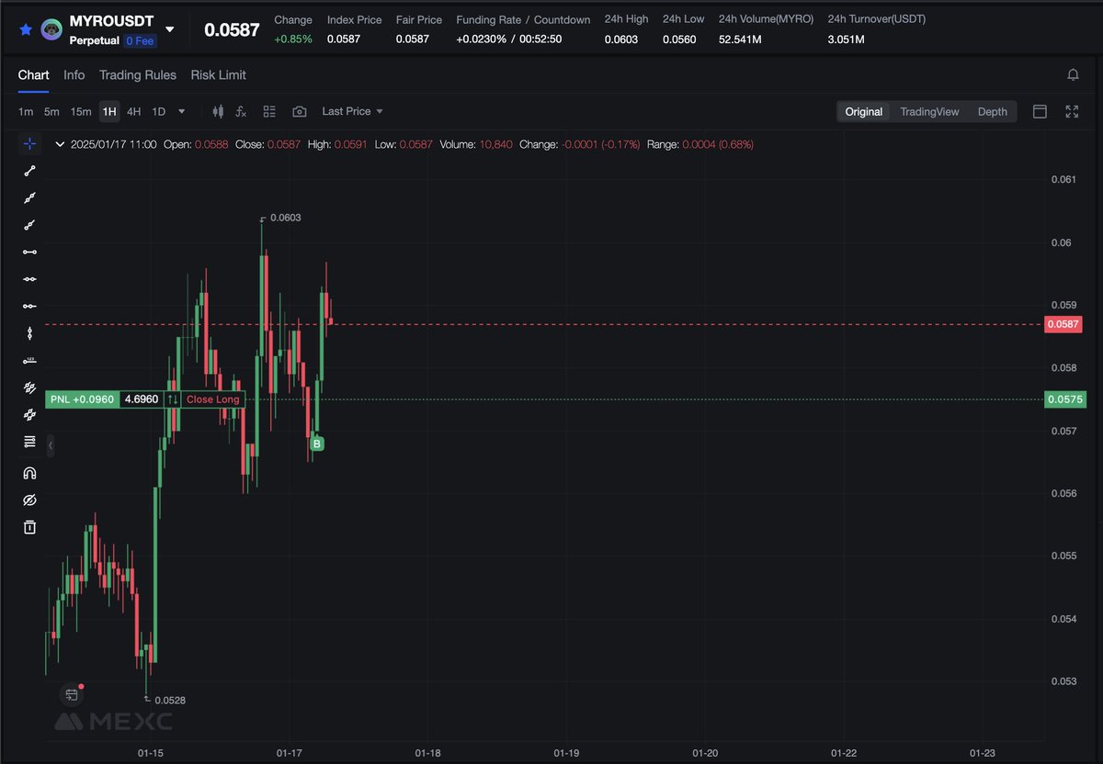Viewport: 1103px width, 764px height.
Task: Click the Close Long button
Action: (212, 399)
